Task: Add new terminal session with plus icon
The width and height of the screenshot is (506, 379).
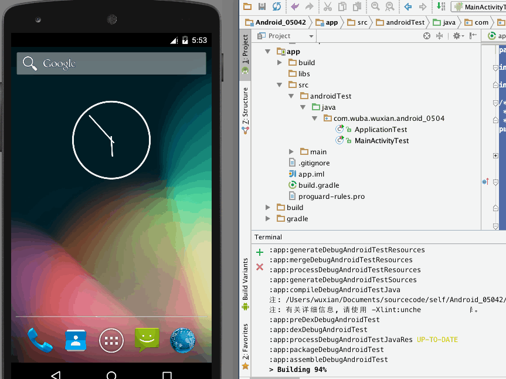Action: [x=260, y=252]
